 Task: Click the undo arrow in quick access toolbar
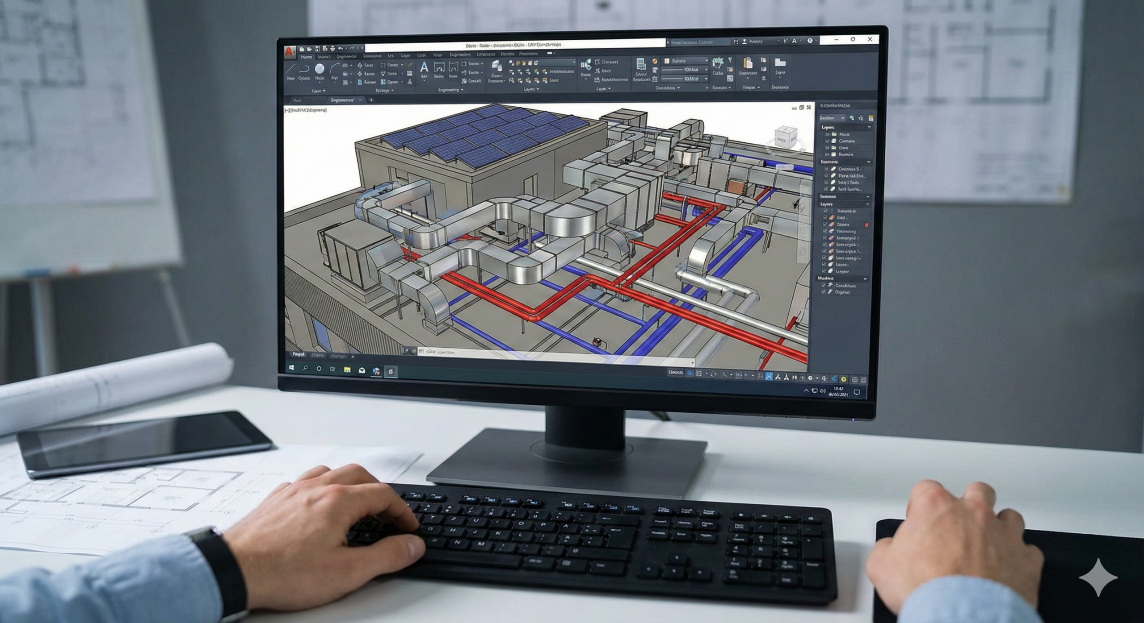click(341, 49)
